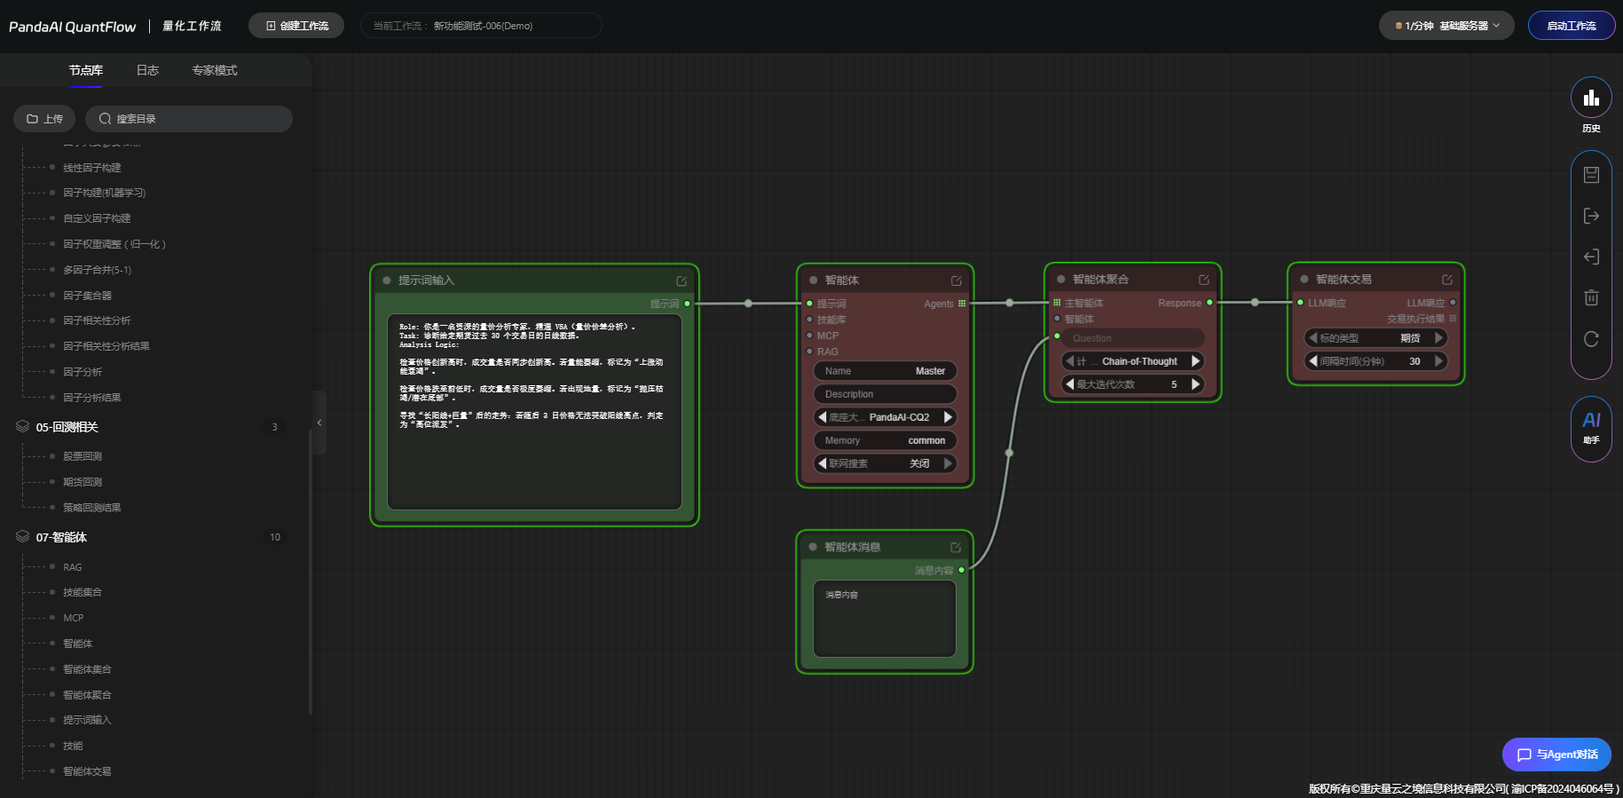Toggle status dot on 智能体交易 node header

pos(1304,280)
